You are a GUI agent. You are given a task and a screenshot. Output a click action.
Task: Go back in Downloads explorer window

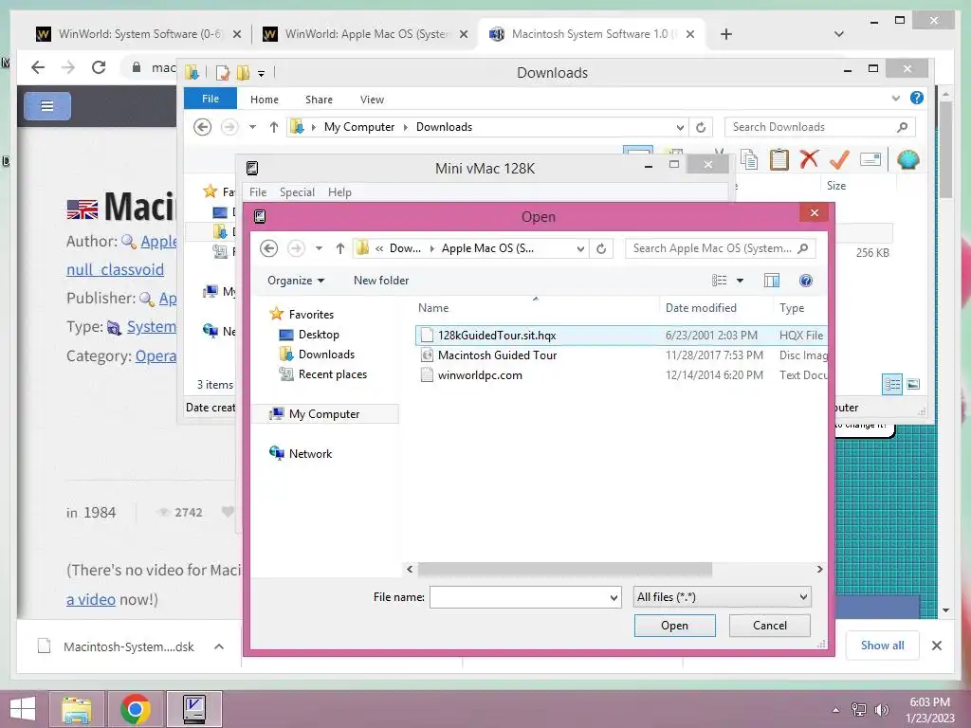point(203,127)
